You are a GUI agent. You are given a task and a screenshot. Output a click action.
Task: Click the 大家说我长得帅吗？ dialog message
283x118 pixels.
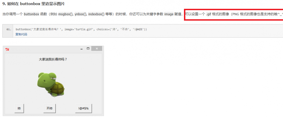point(53,59)
